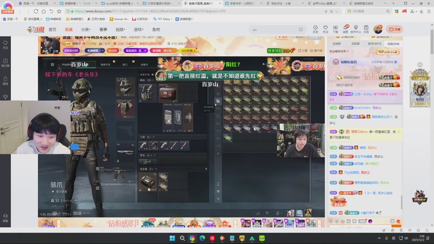Open the browser scissors screenshot tool
Viewport: 434px width, 244px height.
click(x=412, y=11)
